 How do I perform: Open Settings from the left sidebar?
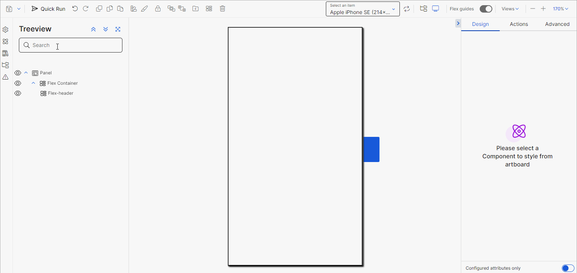coord(6,29)
